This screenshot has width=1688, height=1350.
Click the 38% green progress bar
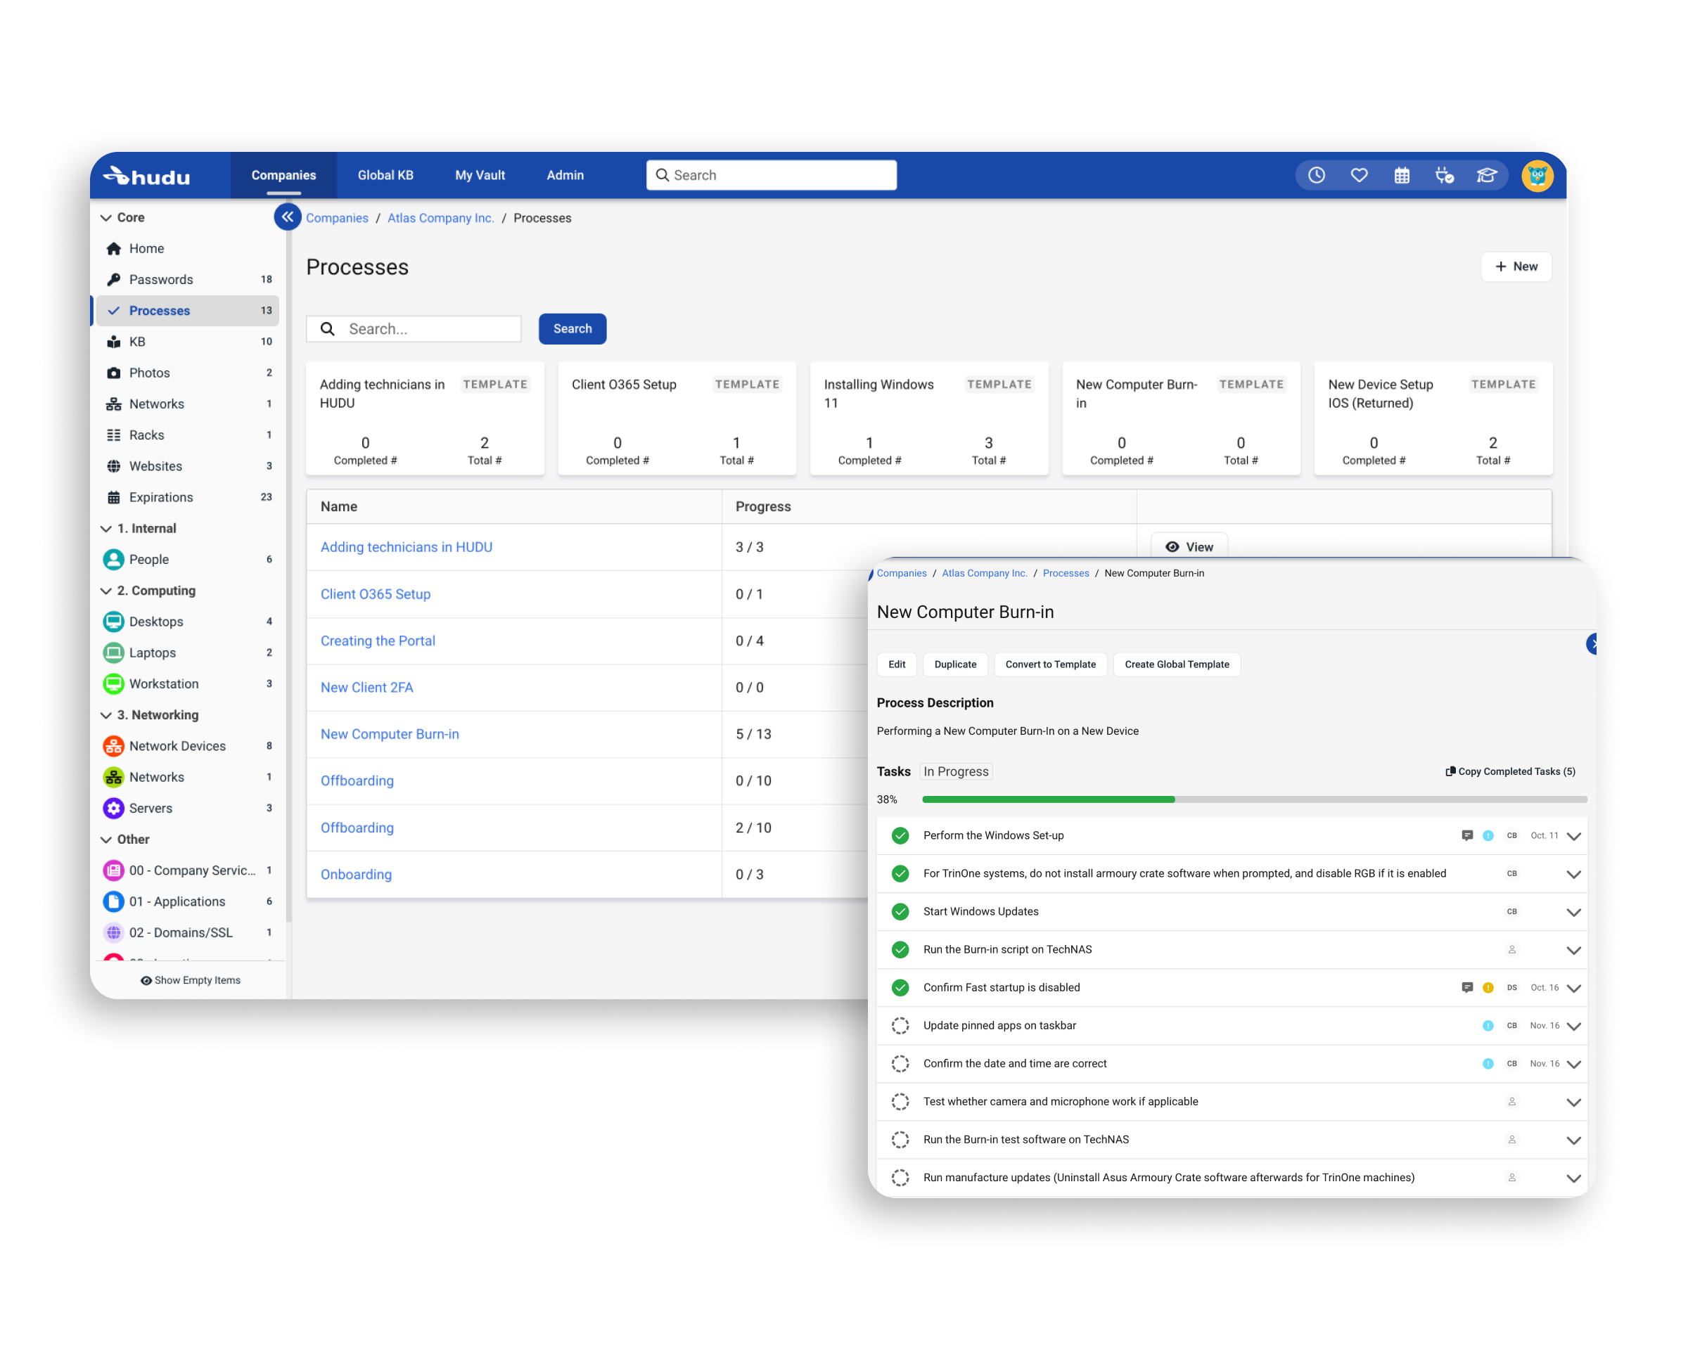(x=1049, y=799)
